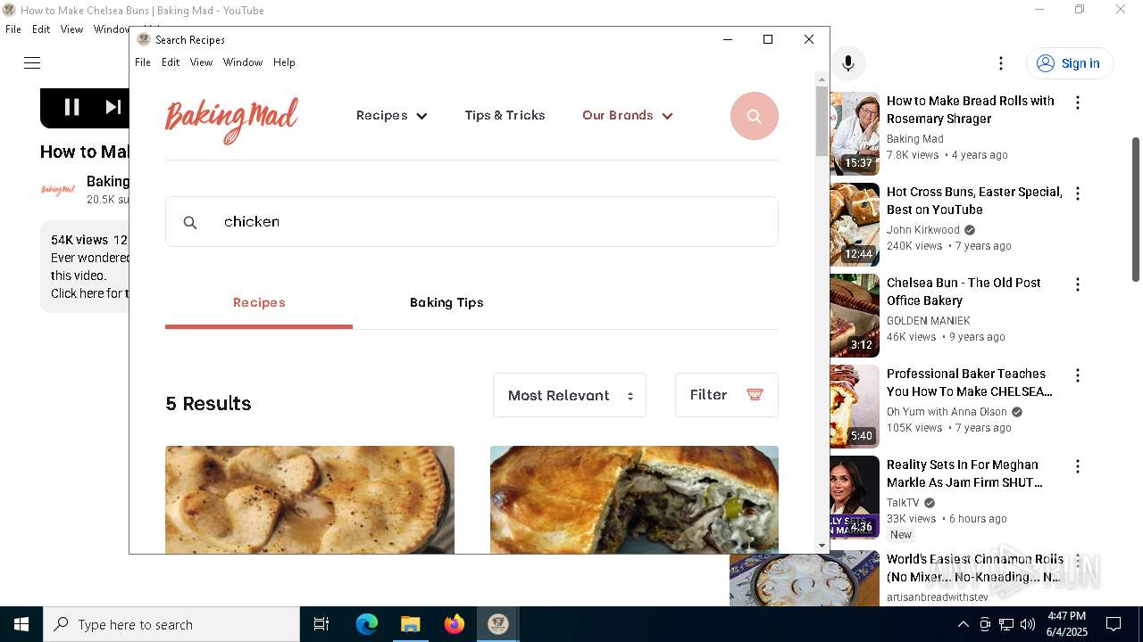Screen dimensions: 1143x642
Task: Open Hot Cross Buns Easter Special video title
Action: (974, 201)
